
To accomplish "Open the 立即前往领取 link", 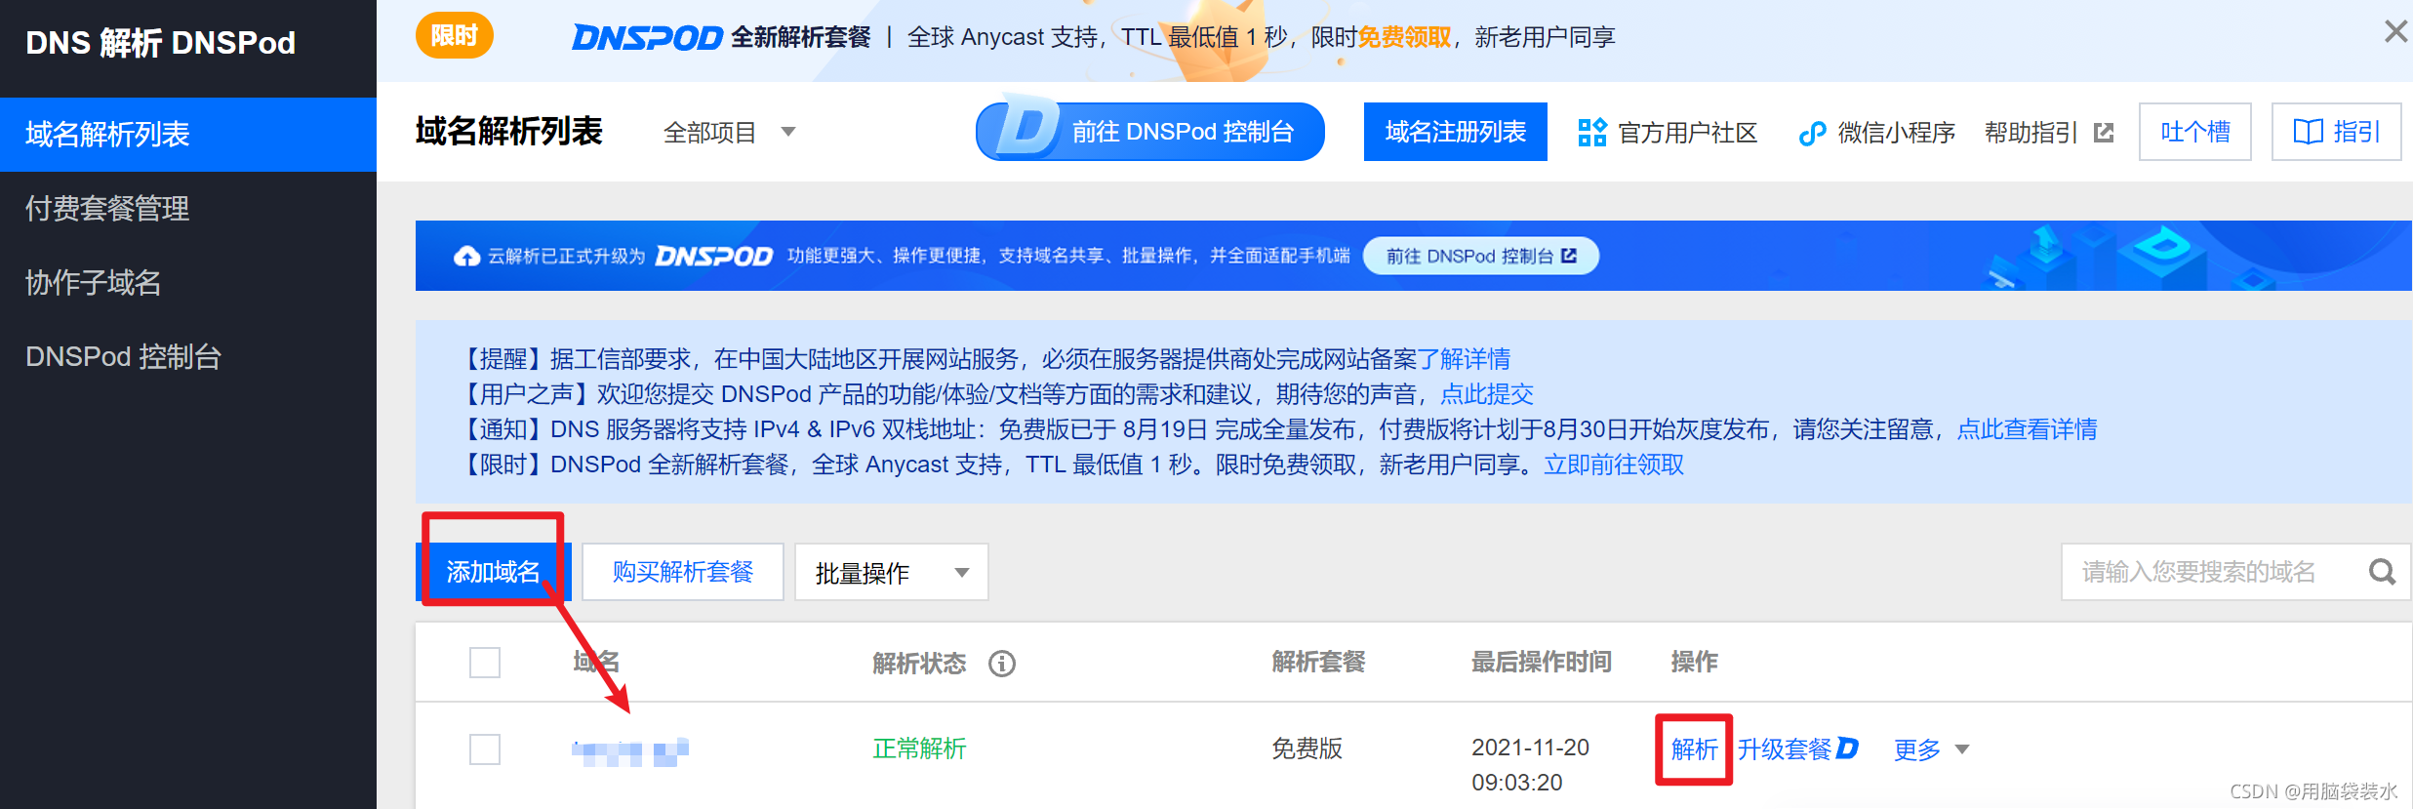I will coord(1614,465).
